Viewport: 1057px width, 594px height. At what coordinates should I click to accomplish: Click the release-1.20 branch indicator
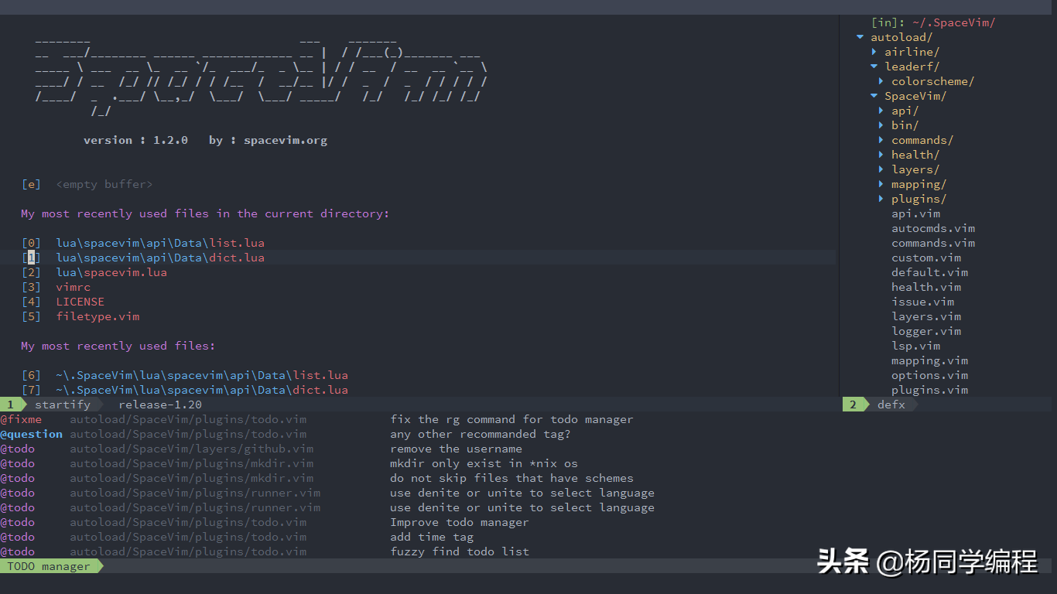[x=159, y=405]
